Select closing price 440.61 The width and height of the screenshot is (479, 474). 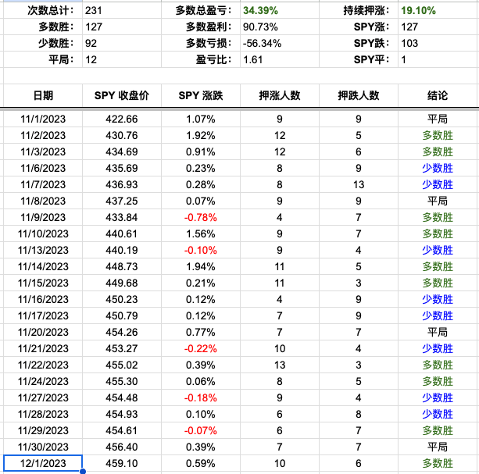click(x=122, y=233)
